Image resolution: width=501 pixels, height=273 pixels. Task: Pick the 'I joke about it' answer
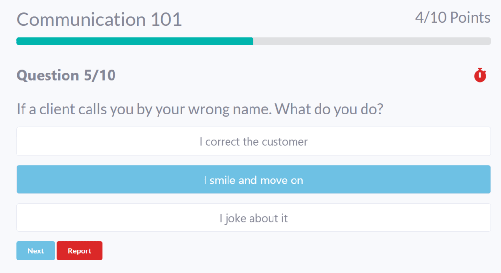pyautogui.click(x=253, y=218)
